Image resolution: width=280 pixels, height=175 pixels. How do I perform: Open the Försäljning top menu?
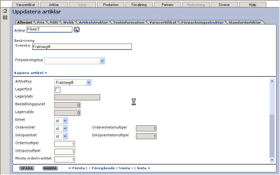[139, 5]
